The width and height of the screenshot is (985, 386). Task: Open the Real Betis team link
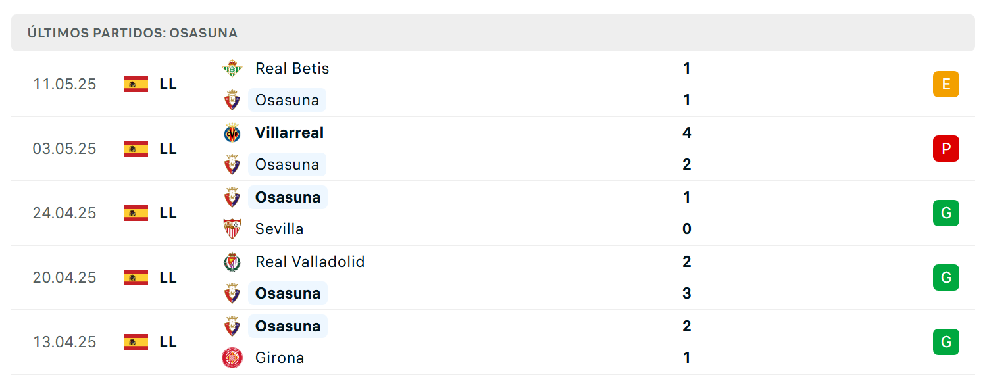click(292, 68)
